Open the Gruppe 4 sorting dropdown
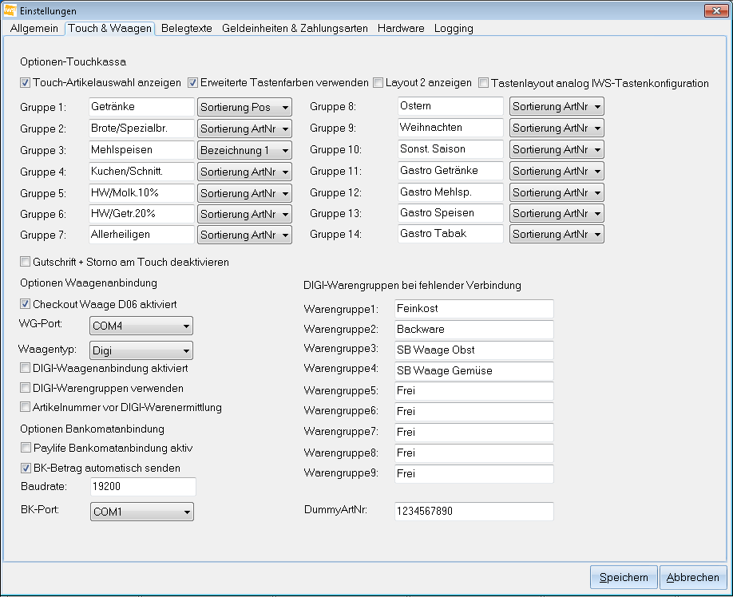The image size is (733, 597). point(244,172)
